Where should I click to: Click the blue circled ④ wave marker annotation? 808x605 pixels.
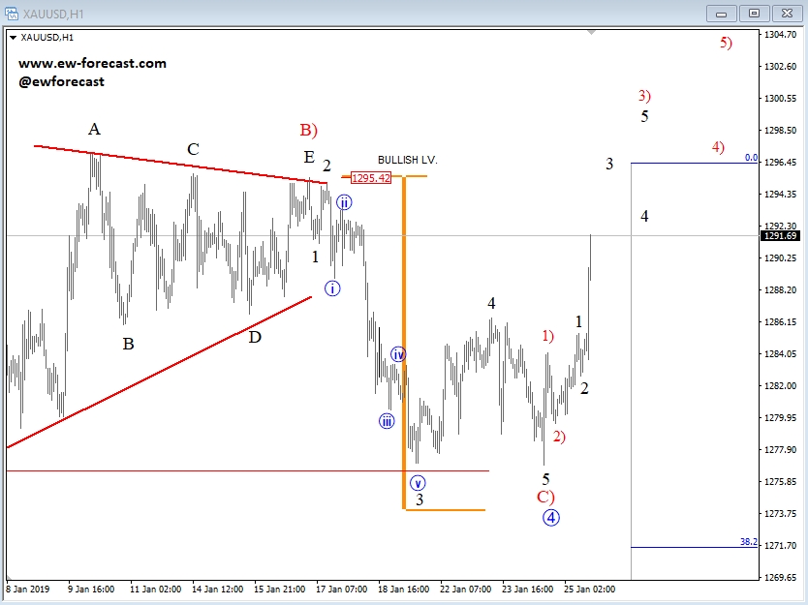click(x=550, y=516)
